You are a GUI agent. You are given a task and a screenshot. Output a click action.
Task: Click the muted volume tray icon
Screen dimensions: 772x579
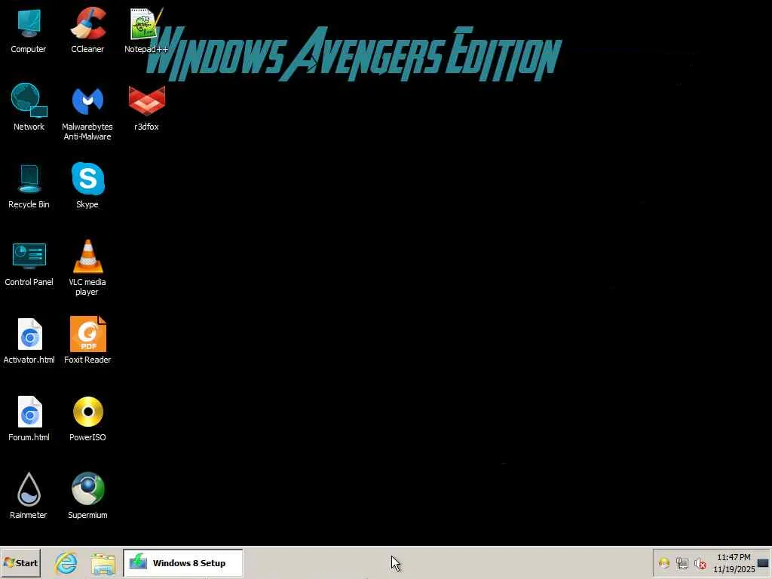[700, 563]
